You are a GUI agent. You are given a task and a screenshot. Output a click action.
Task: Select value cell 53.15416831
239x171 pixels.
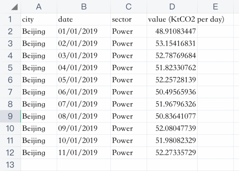pyautogui.click(x=172, y=44)
